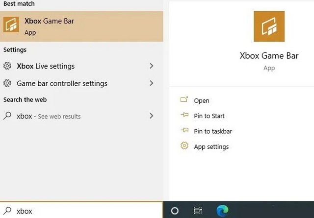Image resolution: width=314 pixels, height=218 pixels.
Task: Click the gear icon beside App settings
Action: [184, 145]
